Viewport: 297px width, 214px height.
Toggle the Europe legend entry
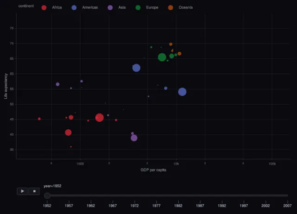click(147, 7)
